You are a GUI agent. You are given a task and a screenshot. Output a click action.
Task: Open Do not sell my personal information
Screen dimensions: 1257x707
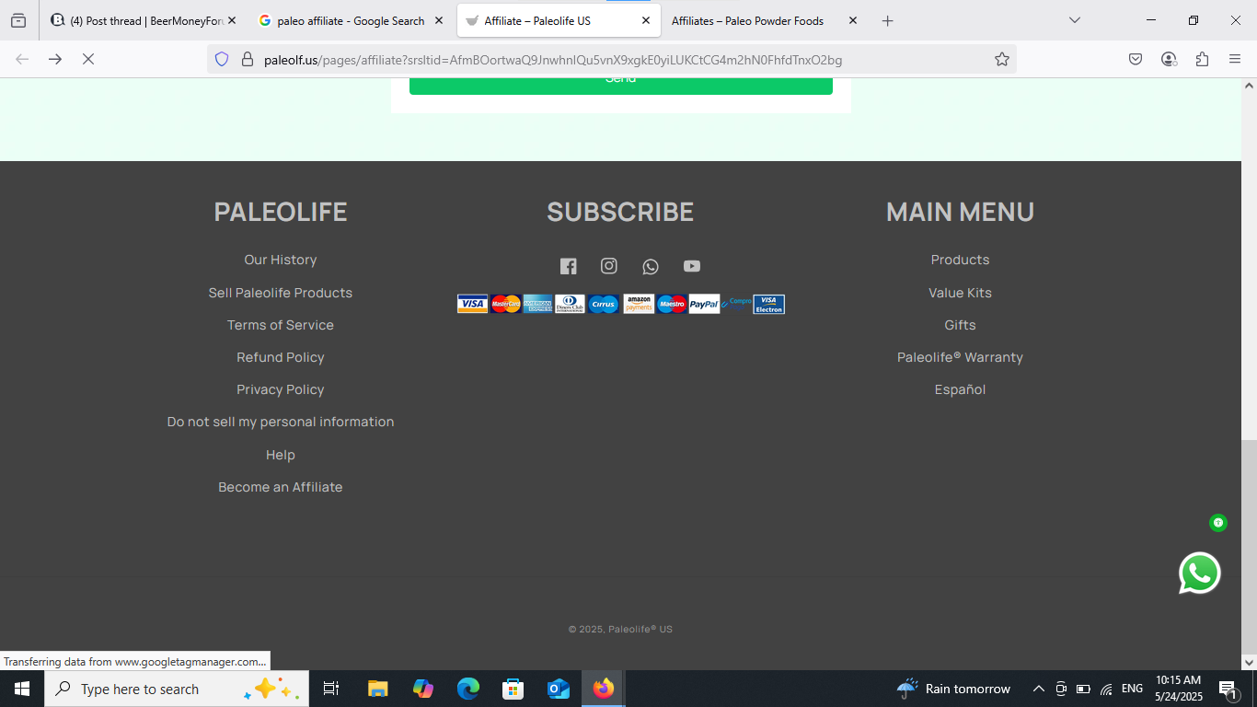point(281,422)
